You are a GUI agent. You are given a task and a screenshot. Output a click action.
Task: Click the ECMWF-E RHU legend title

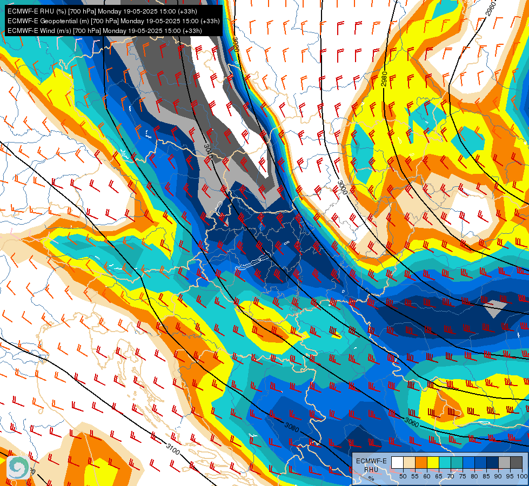coord(371,465)
